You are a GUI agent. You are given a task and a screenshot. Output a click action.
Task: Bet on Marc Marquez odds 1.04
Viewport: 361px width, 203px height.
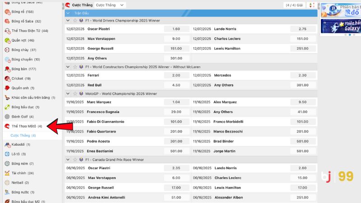[x=176, y=102]
